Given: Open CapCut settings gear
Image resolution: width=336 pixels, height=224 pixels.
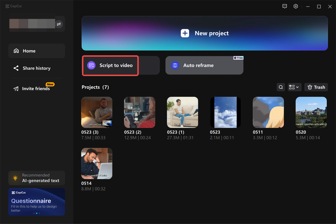Looking at the screenshot, I should pyautogui.click(x=296, y=6).
